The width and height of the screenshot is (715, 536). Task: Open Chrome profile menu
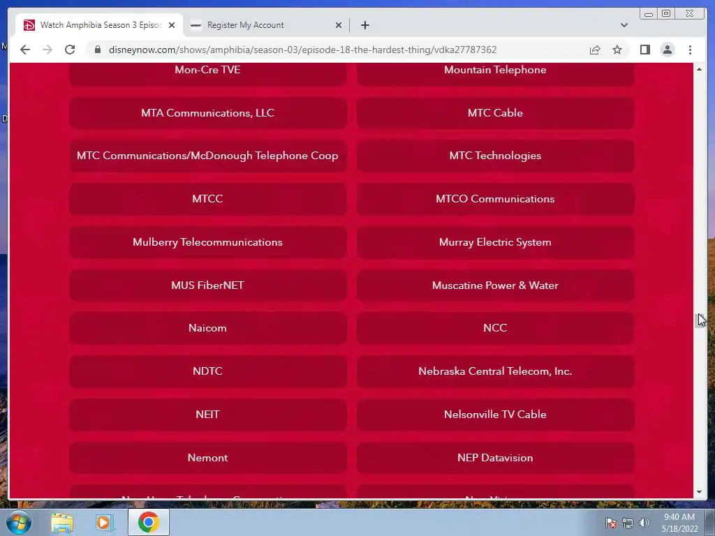pyautogui.click(x=667, y=50)
